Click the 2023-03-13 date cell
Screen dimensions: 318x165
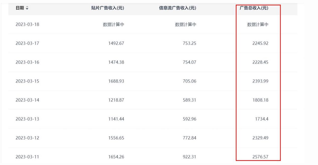pos(27,119)
